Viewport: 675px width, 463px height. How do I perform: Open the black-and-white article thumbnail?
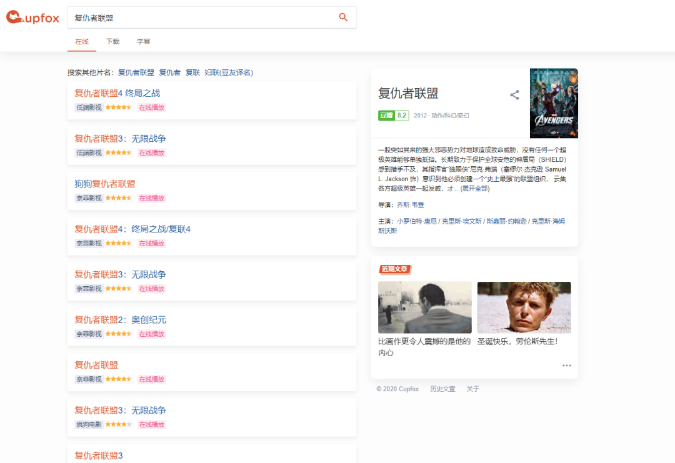pyautogui.click(x=425, y=307)
